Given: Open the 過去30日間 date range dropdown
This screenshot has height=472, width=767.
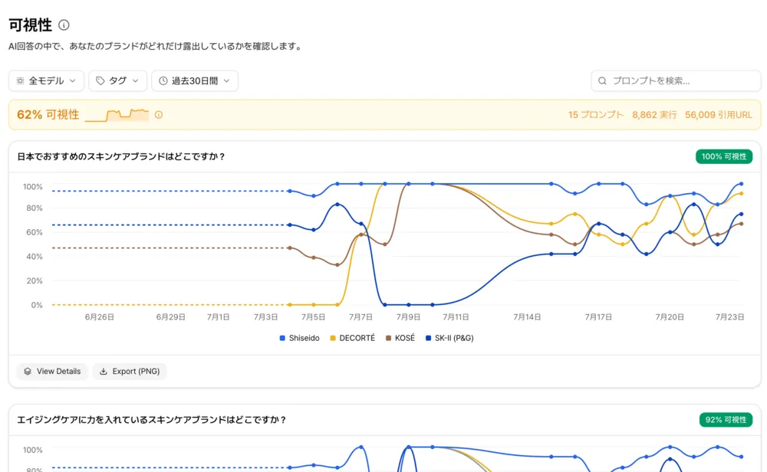Looking at the screenshot, I should 195,80.
